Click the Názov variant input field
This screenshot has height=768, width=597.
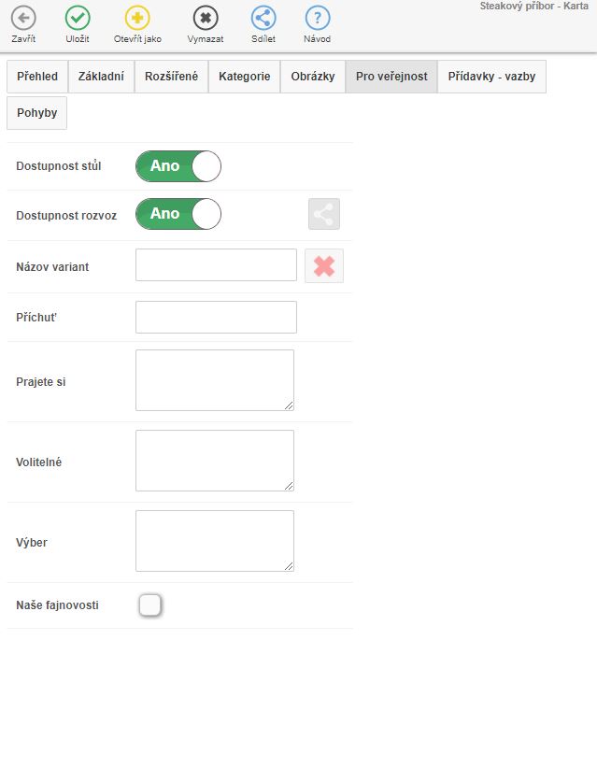point(216,265)
